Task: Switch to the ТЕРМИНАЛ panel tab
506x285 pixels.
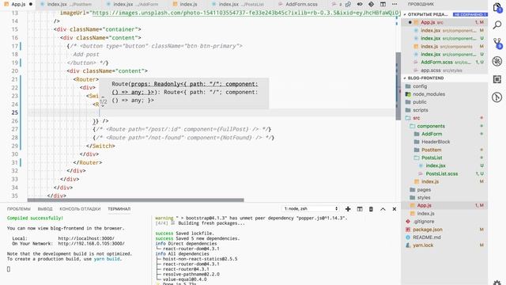Action: click(x=119, y=209)
